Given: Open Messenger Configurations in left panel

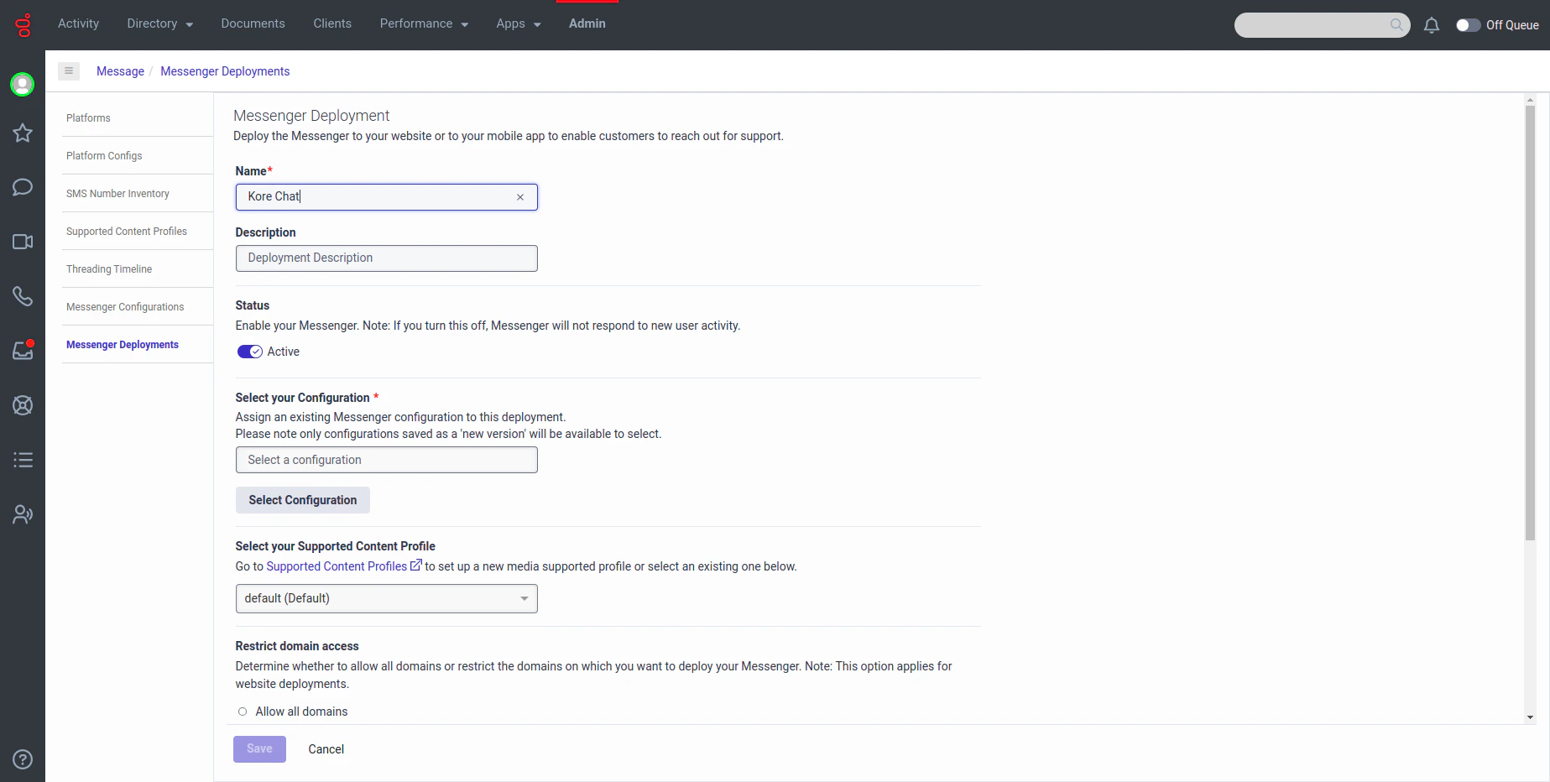Looking at the screenshot, I should coord(124,307).
